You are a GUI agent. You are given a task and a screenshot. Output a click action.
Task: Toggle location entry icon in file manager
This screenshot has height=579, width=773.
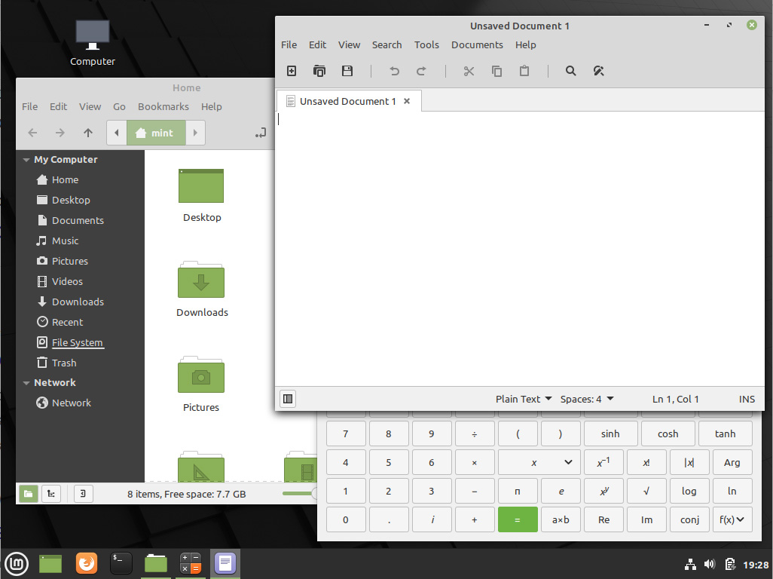tap(261, 133)
